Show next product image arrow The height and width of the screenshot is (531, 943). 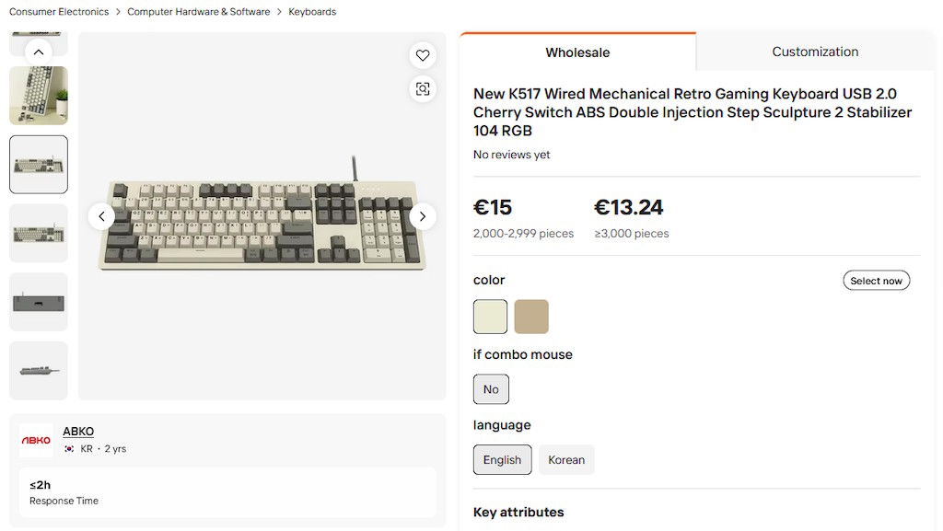point(423,216)
